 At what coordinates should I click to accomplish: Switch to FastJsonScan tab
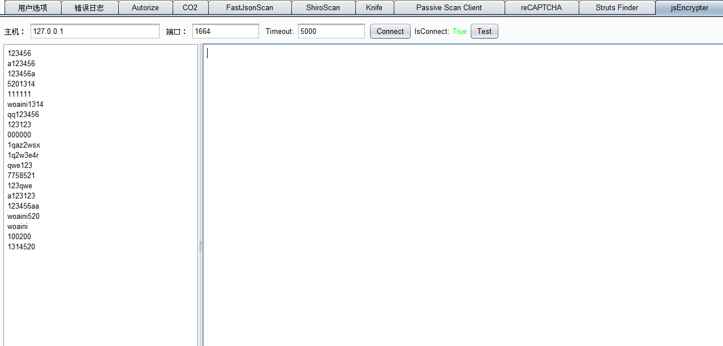point(249,7)
